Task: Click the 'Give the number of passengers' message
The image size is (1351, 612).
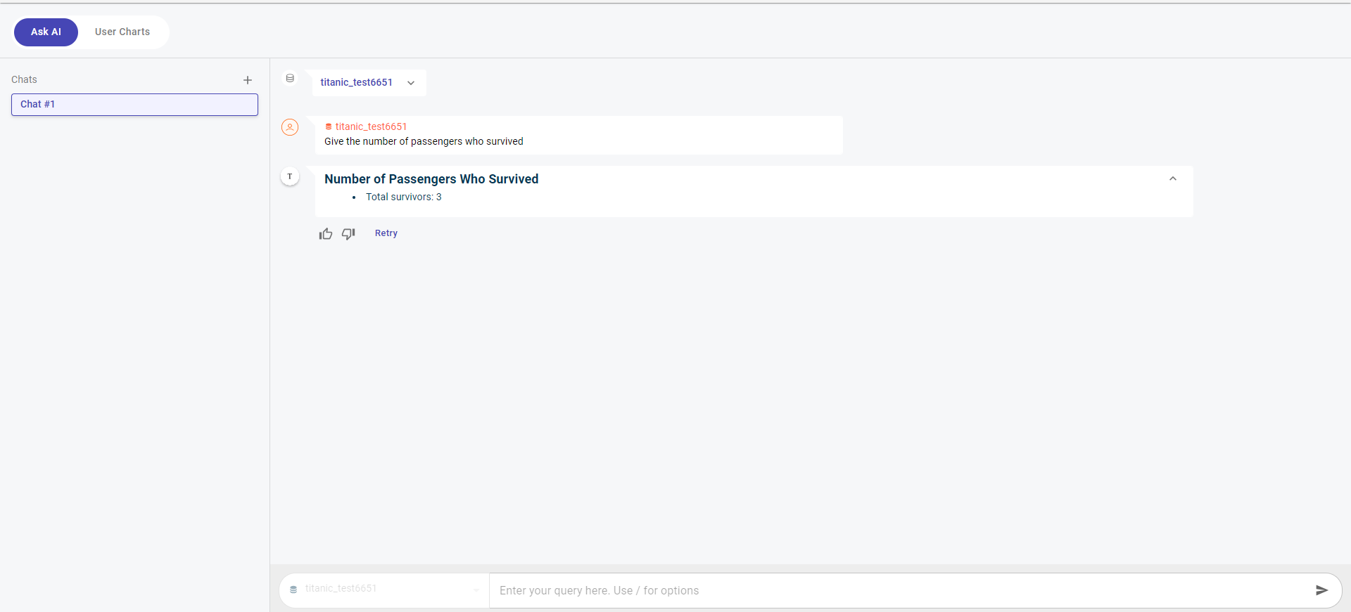Action: (424, 142)
